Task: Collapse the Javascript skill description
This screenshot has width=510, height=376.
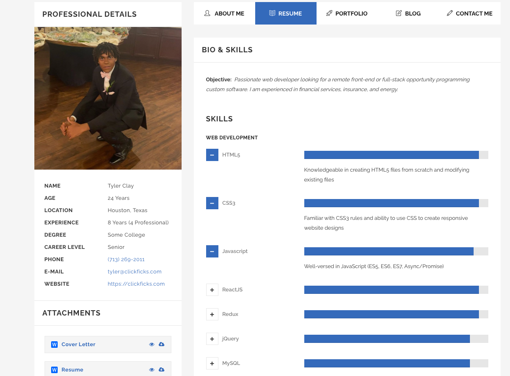Action: (212, 251)
